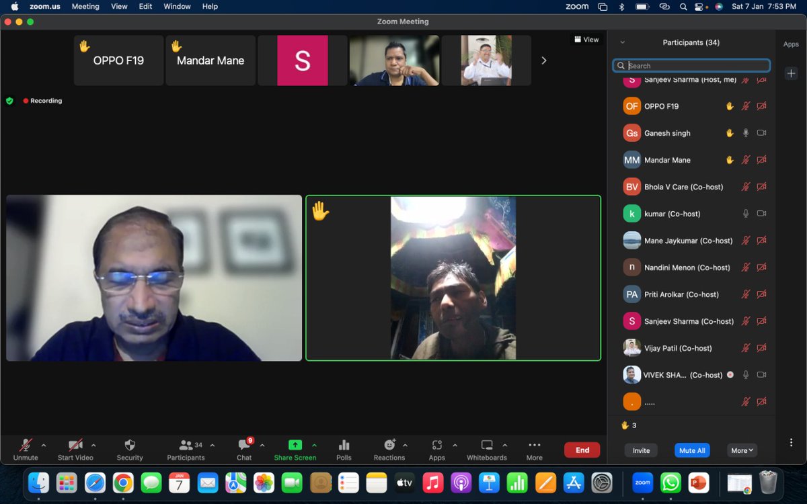
Task: Click the Invite button
Action: [641, 450]
